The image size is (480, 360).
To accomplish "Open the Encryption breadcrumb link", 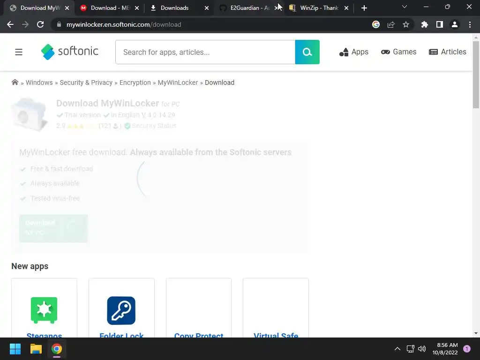I will (x=135, y=82).
